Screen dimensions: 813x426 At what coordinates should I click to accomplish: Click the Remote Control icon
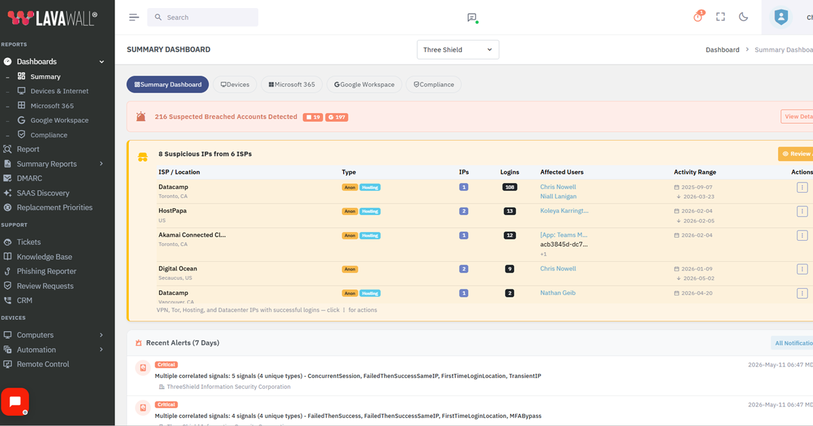(x=7, y=364)
